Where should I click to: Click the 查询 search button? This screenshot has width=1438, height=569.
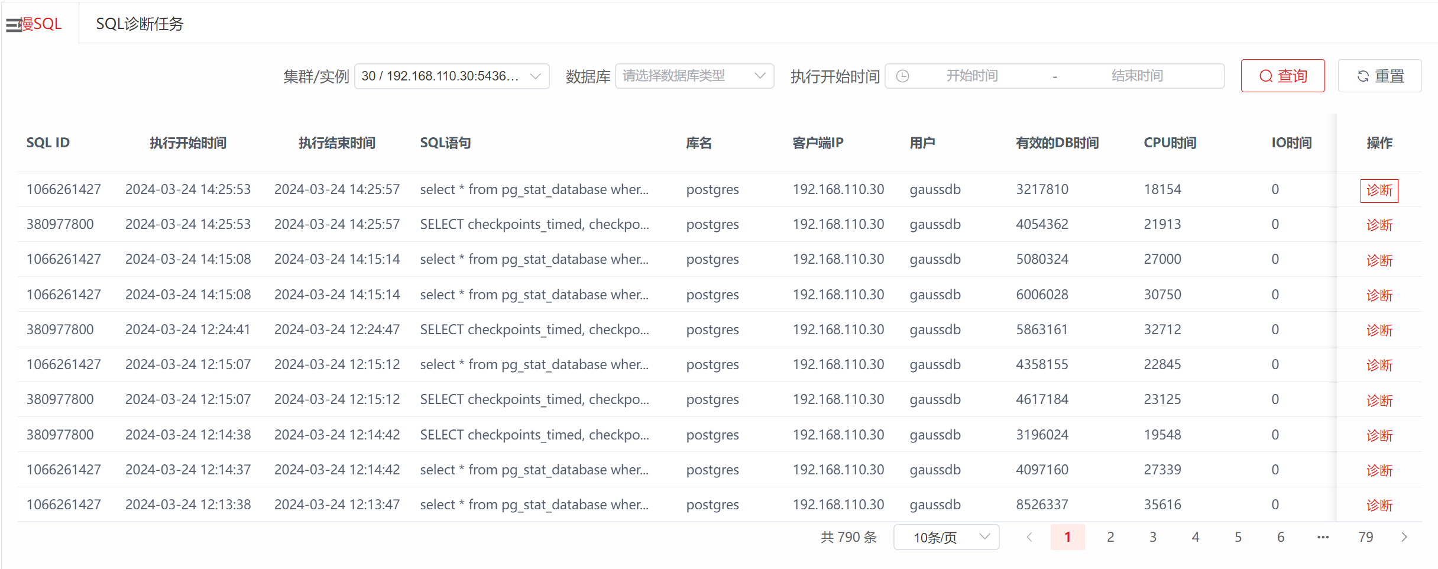(x=1282, y=76)
